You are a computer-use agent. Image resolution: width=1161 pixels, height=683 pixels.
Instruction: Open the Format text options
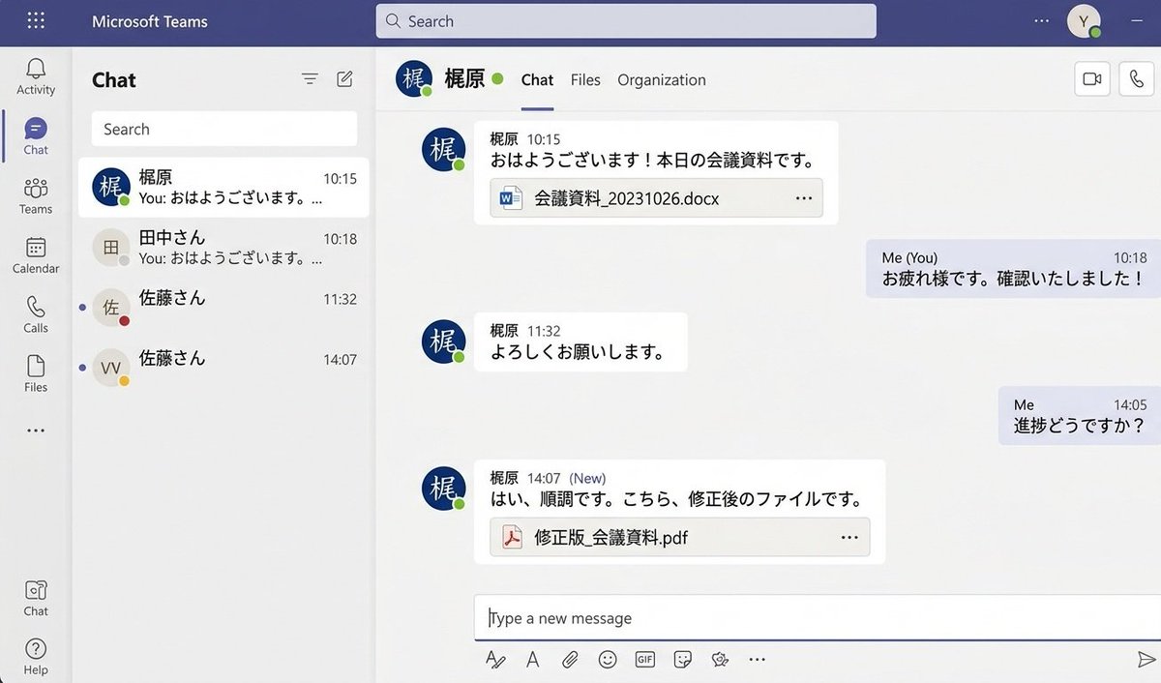495,660
